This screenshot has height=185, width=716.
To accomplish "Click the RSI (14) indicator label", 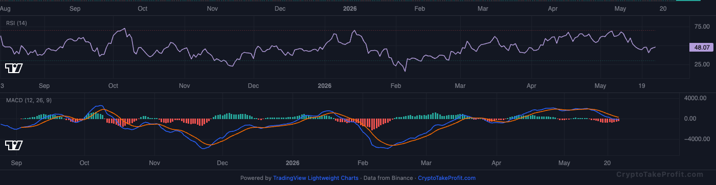I will pyautogui.click(x=16, y=24).
